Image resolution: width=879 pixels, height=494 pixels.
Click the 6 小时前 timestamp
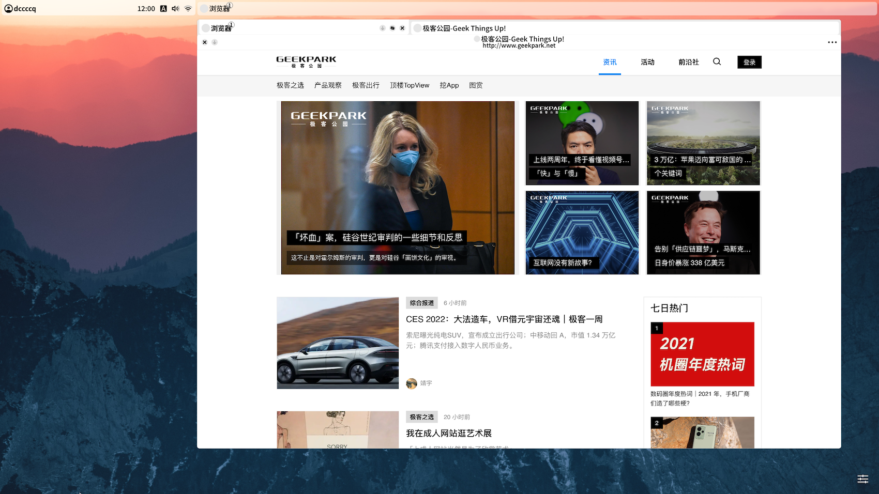pos(455,303)
